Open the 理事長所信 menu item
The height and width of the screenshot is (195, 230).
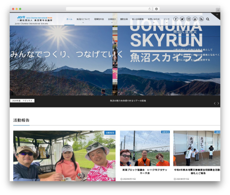(99, 19)
